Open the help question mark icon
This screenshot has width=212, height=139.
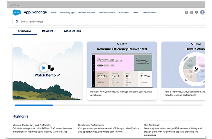[x=187, y=13]
